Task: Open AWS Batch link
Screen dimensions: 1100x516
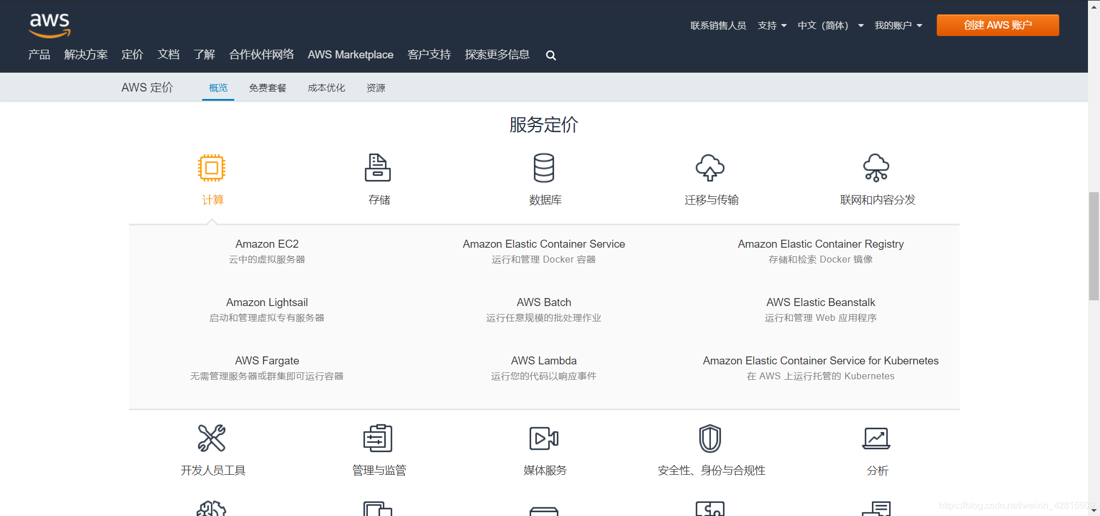Action: coord(544,302)
